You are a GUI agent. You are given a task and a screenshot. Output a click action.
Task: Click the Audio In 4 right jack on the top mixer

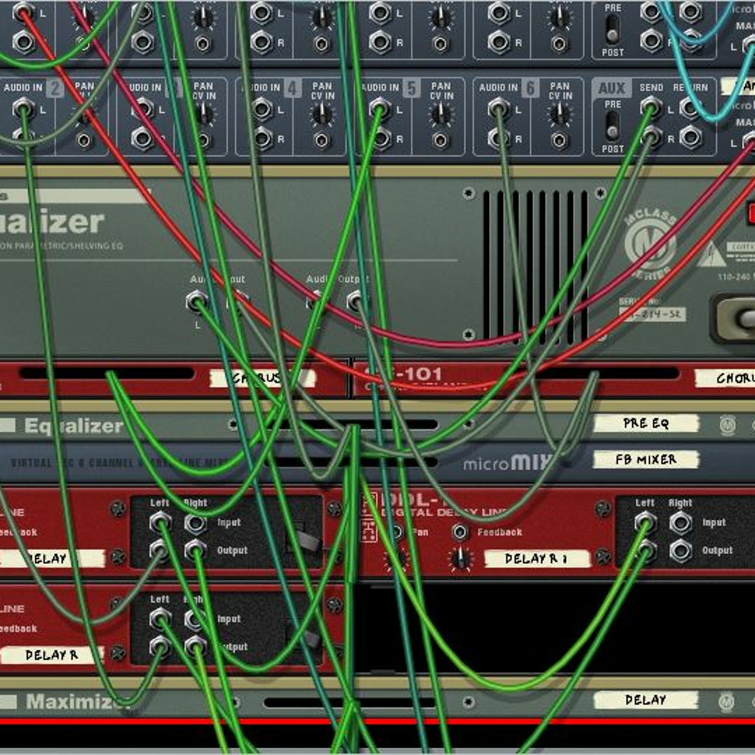pyautogui.click(x=262, y=42)
